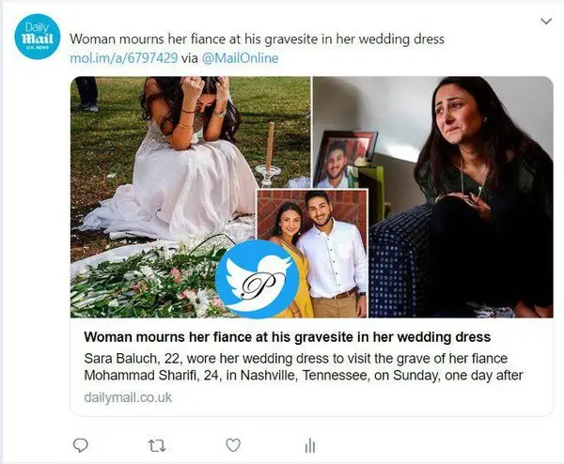This screenshot has height=464, width=564.
Task: Click the Daily Mail profile avatar
Action: pyautogui.click(x=38, y=37)
